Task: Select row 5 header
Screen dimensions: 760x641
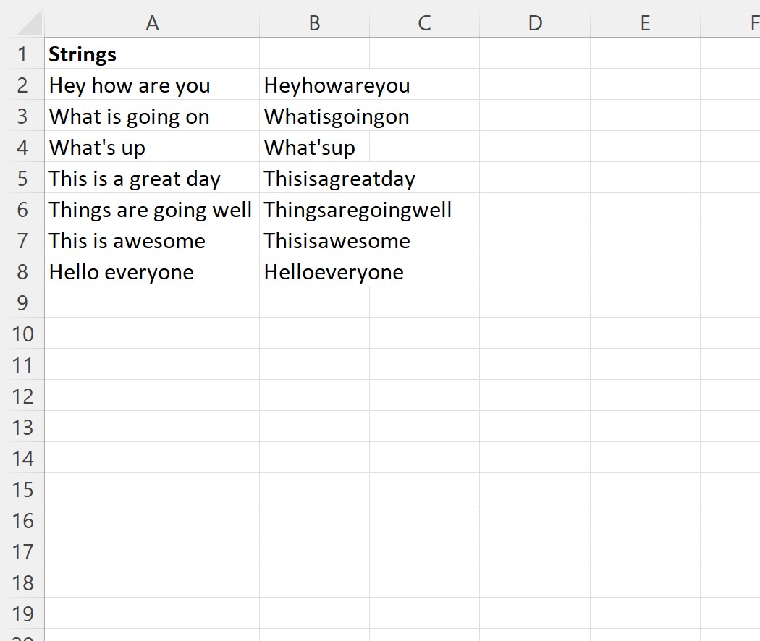Action: pyautogui.click(x=22, y=178)
